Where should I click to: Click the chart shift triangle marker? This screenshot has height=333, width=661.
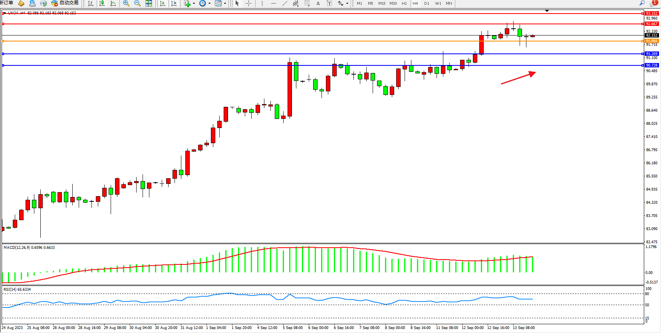547,11
